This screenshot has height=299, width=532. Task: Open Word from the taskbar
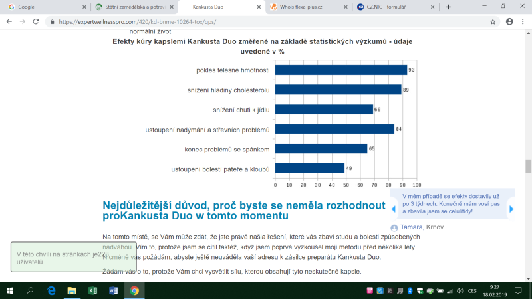tap(113, 291)
